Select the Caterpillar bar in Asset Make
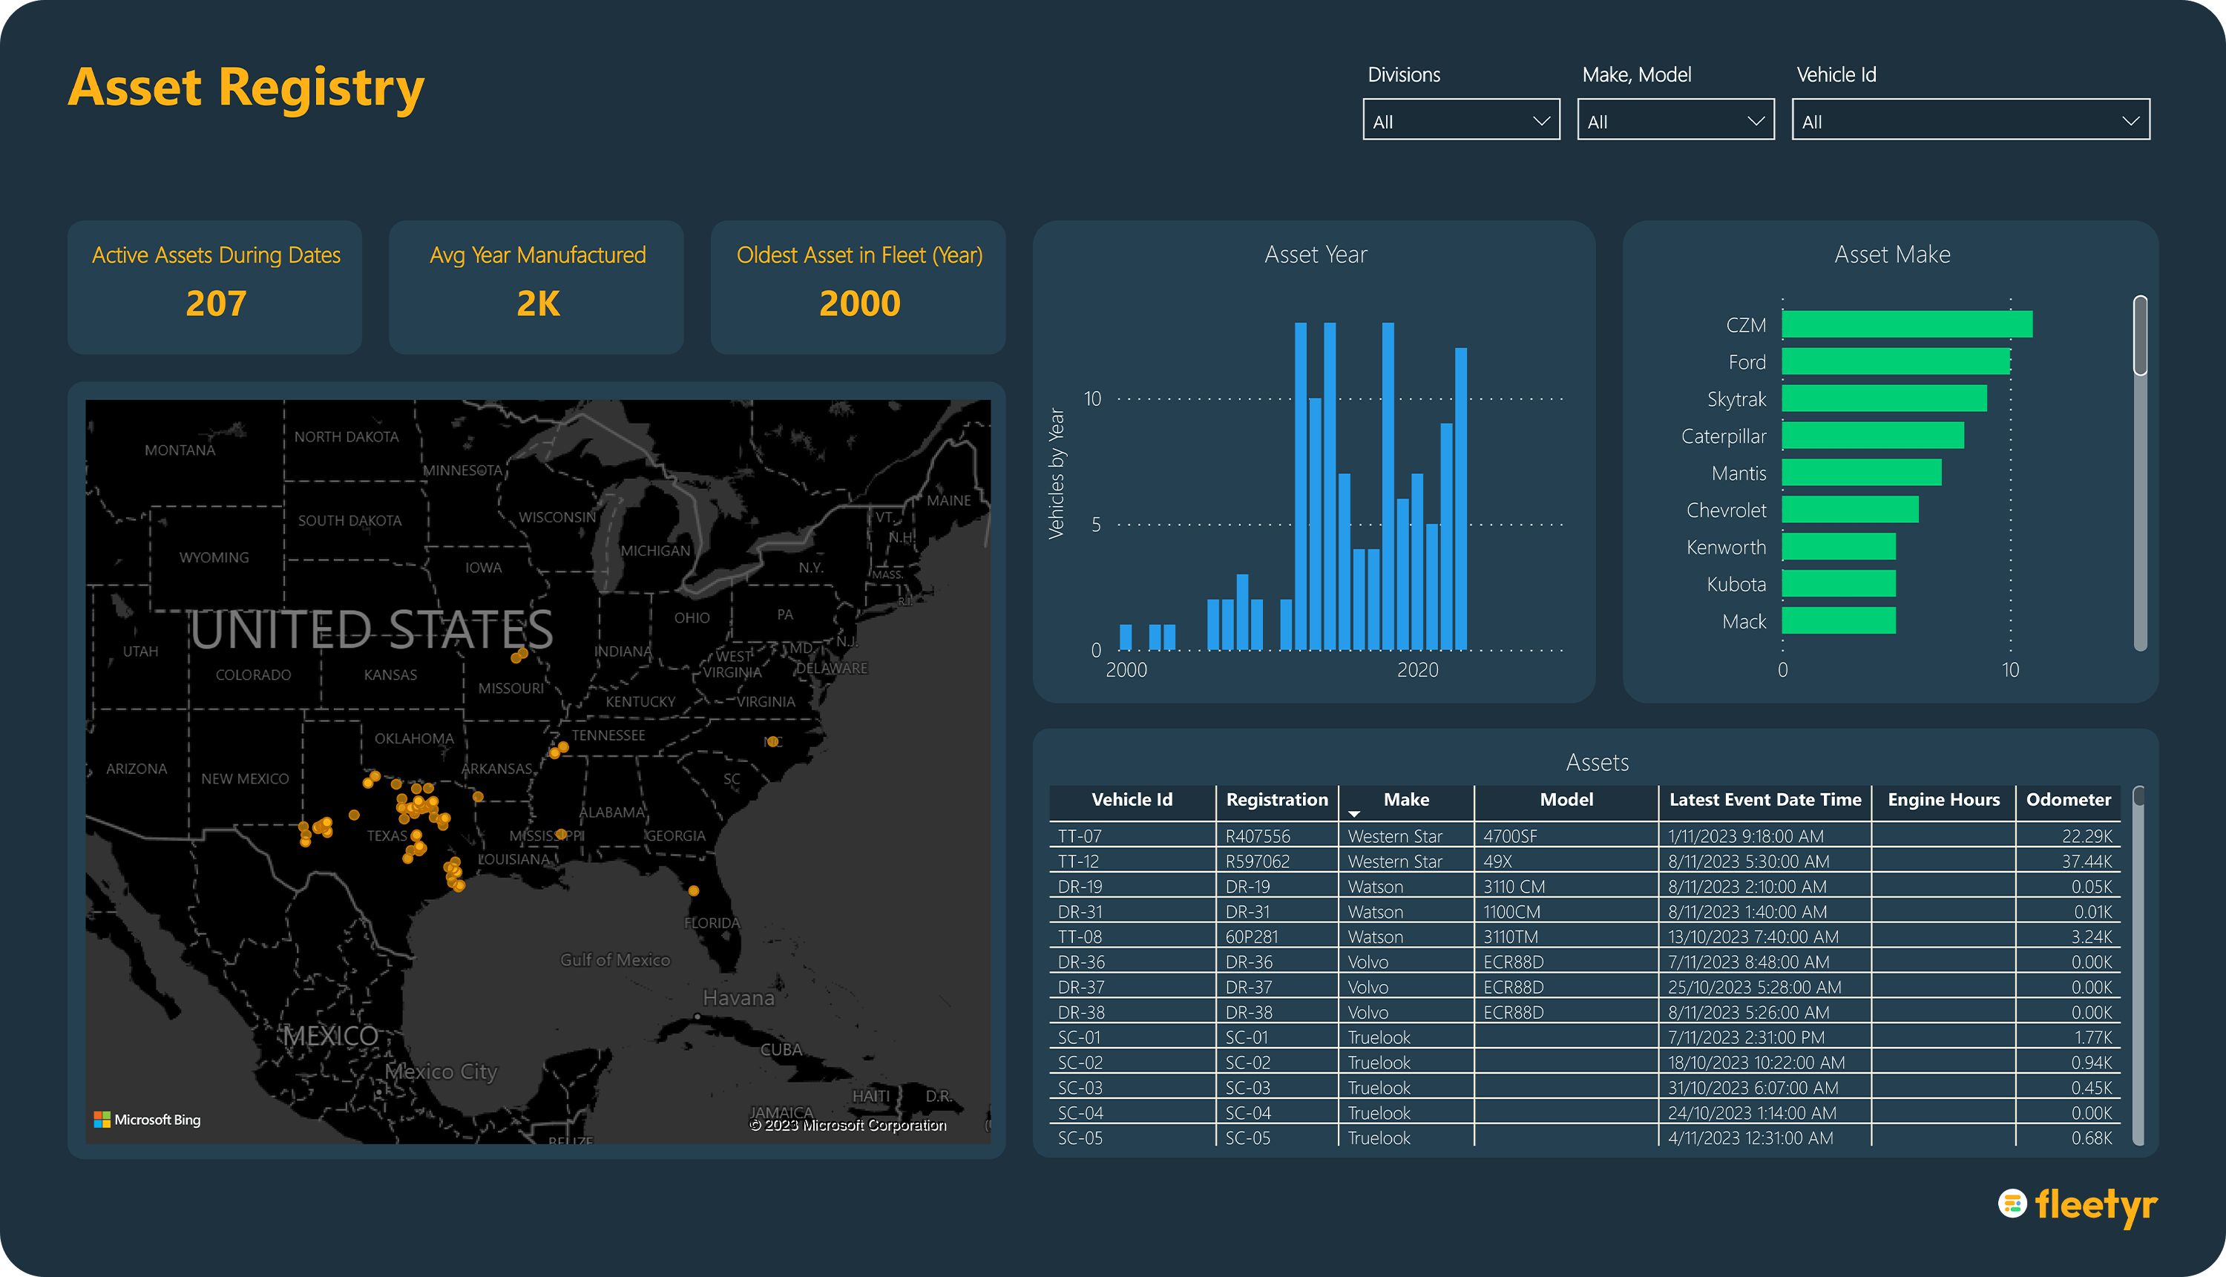 point(1873,436)
